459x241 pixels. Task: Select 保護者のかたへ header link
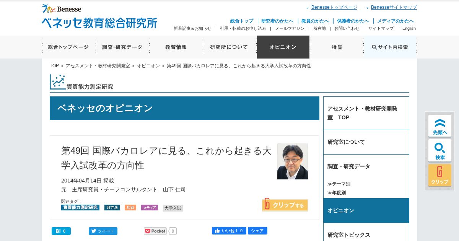point(353,21)
